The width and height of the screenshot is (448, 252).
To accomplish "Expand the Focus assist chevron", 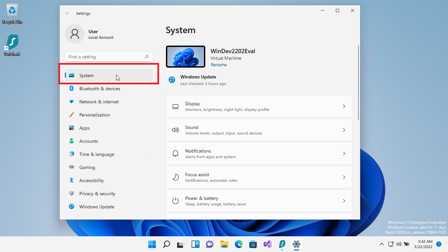I will pos(344,177).
